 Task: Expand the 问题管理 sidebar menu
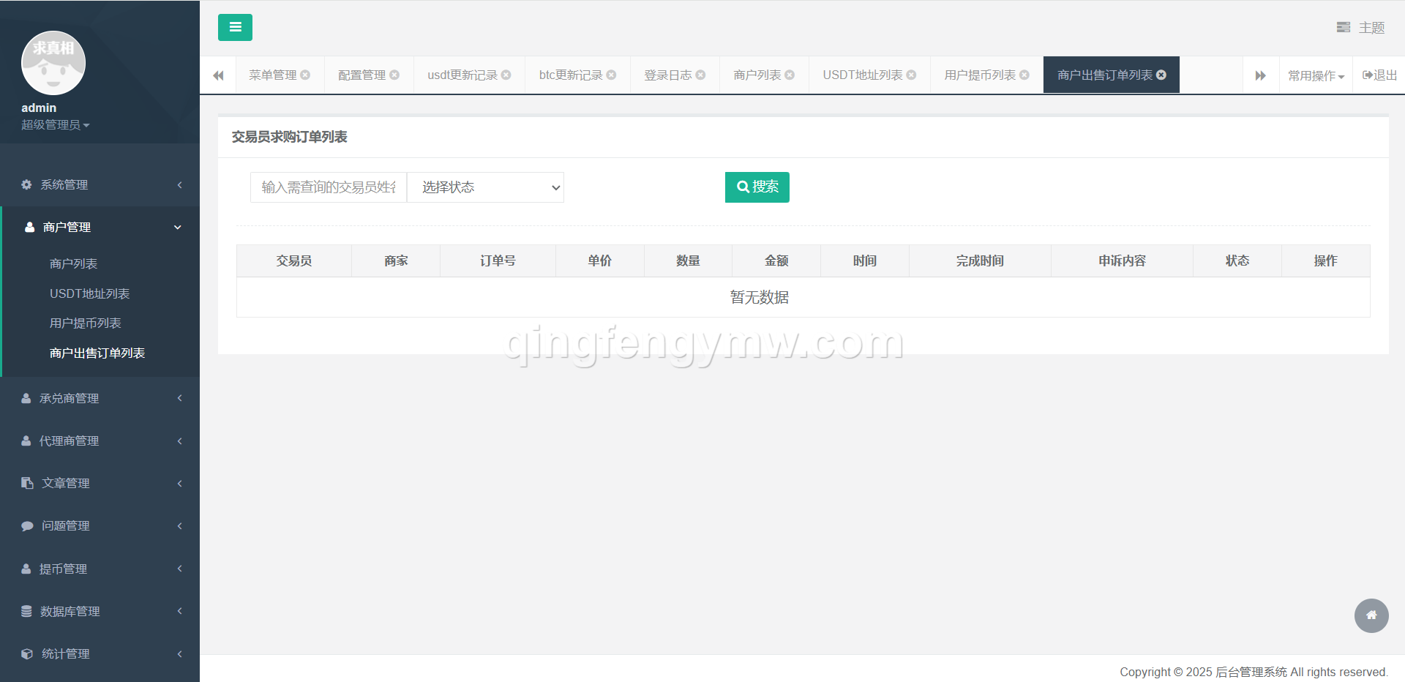[x=100, y=525]
